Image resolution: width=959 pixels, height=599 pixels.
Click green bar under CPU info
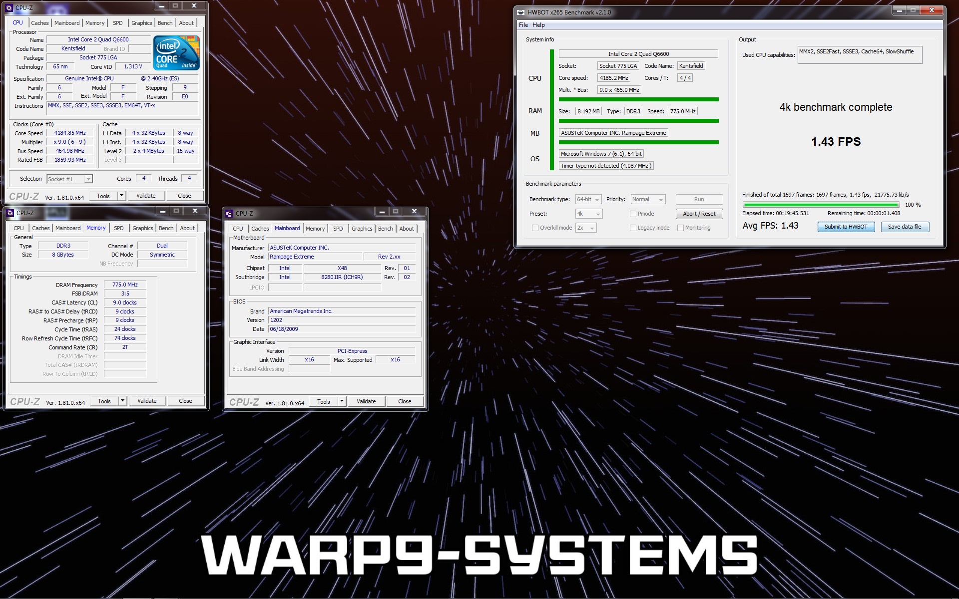(638, 100)
